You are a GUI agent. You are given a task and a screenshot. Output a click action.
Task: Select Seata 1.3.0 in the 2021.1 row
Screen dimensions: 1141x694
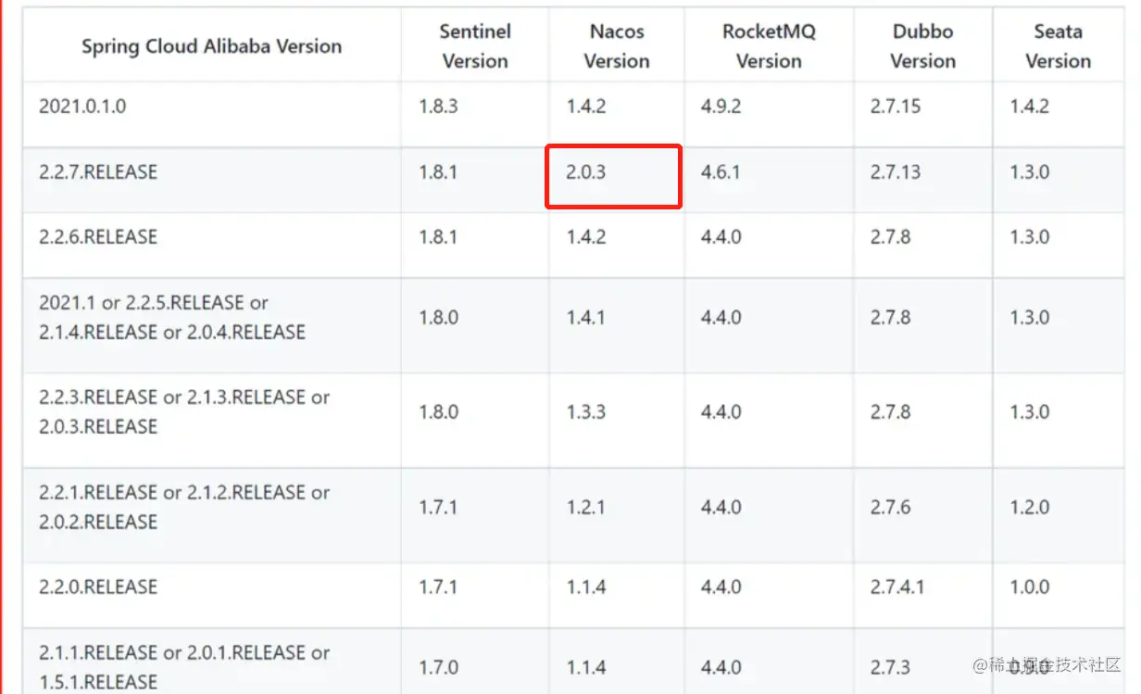pos(1058,325)
